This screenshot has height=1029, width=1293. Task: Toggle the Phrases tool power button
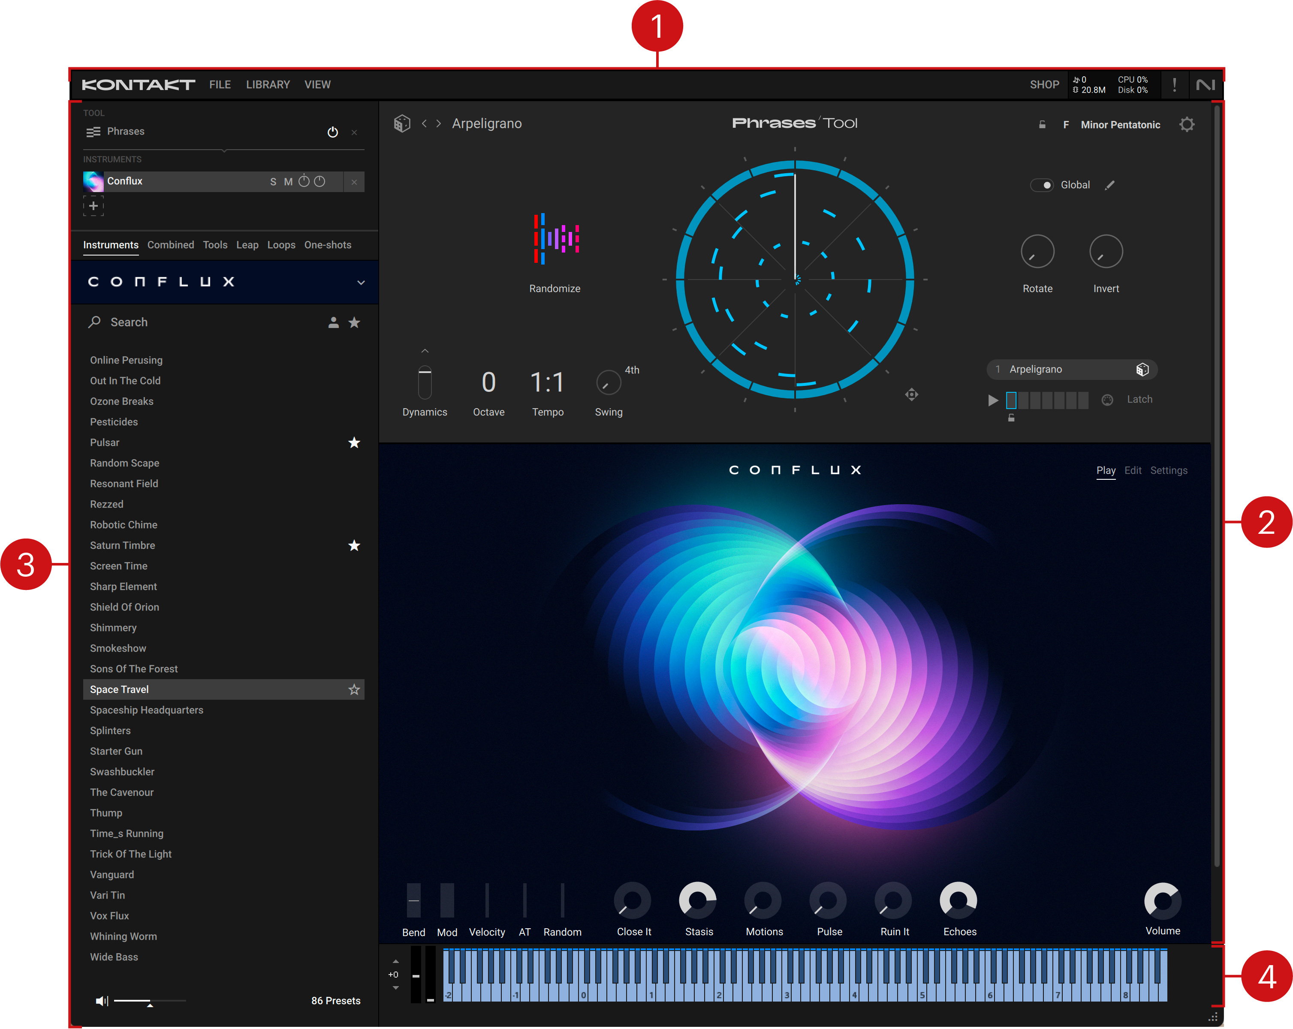click(333, 132)
